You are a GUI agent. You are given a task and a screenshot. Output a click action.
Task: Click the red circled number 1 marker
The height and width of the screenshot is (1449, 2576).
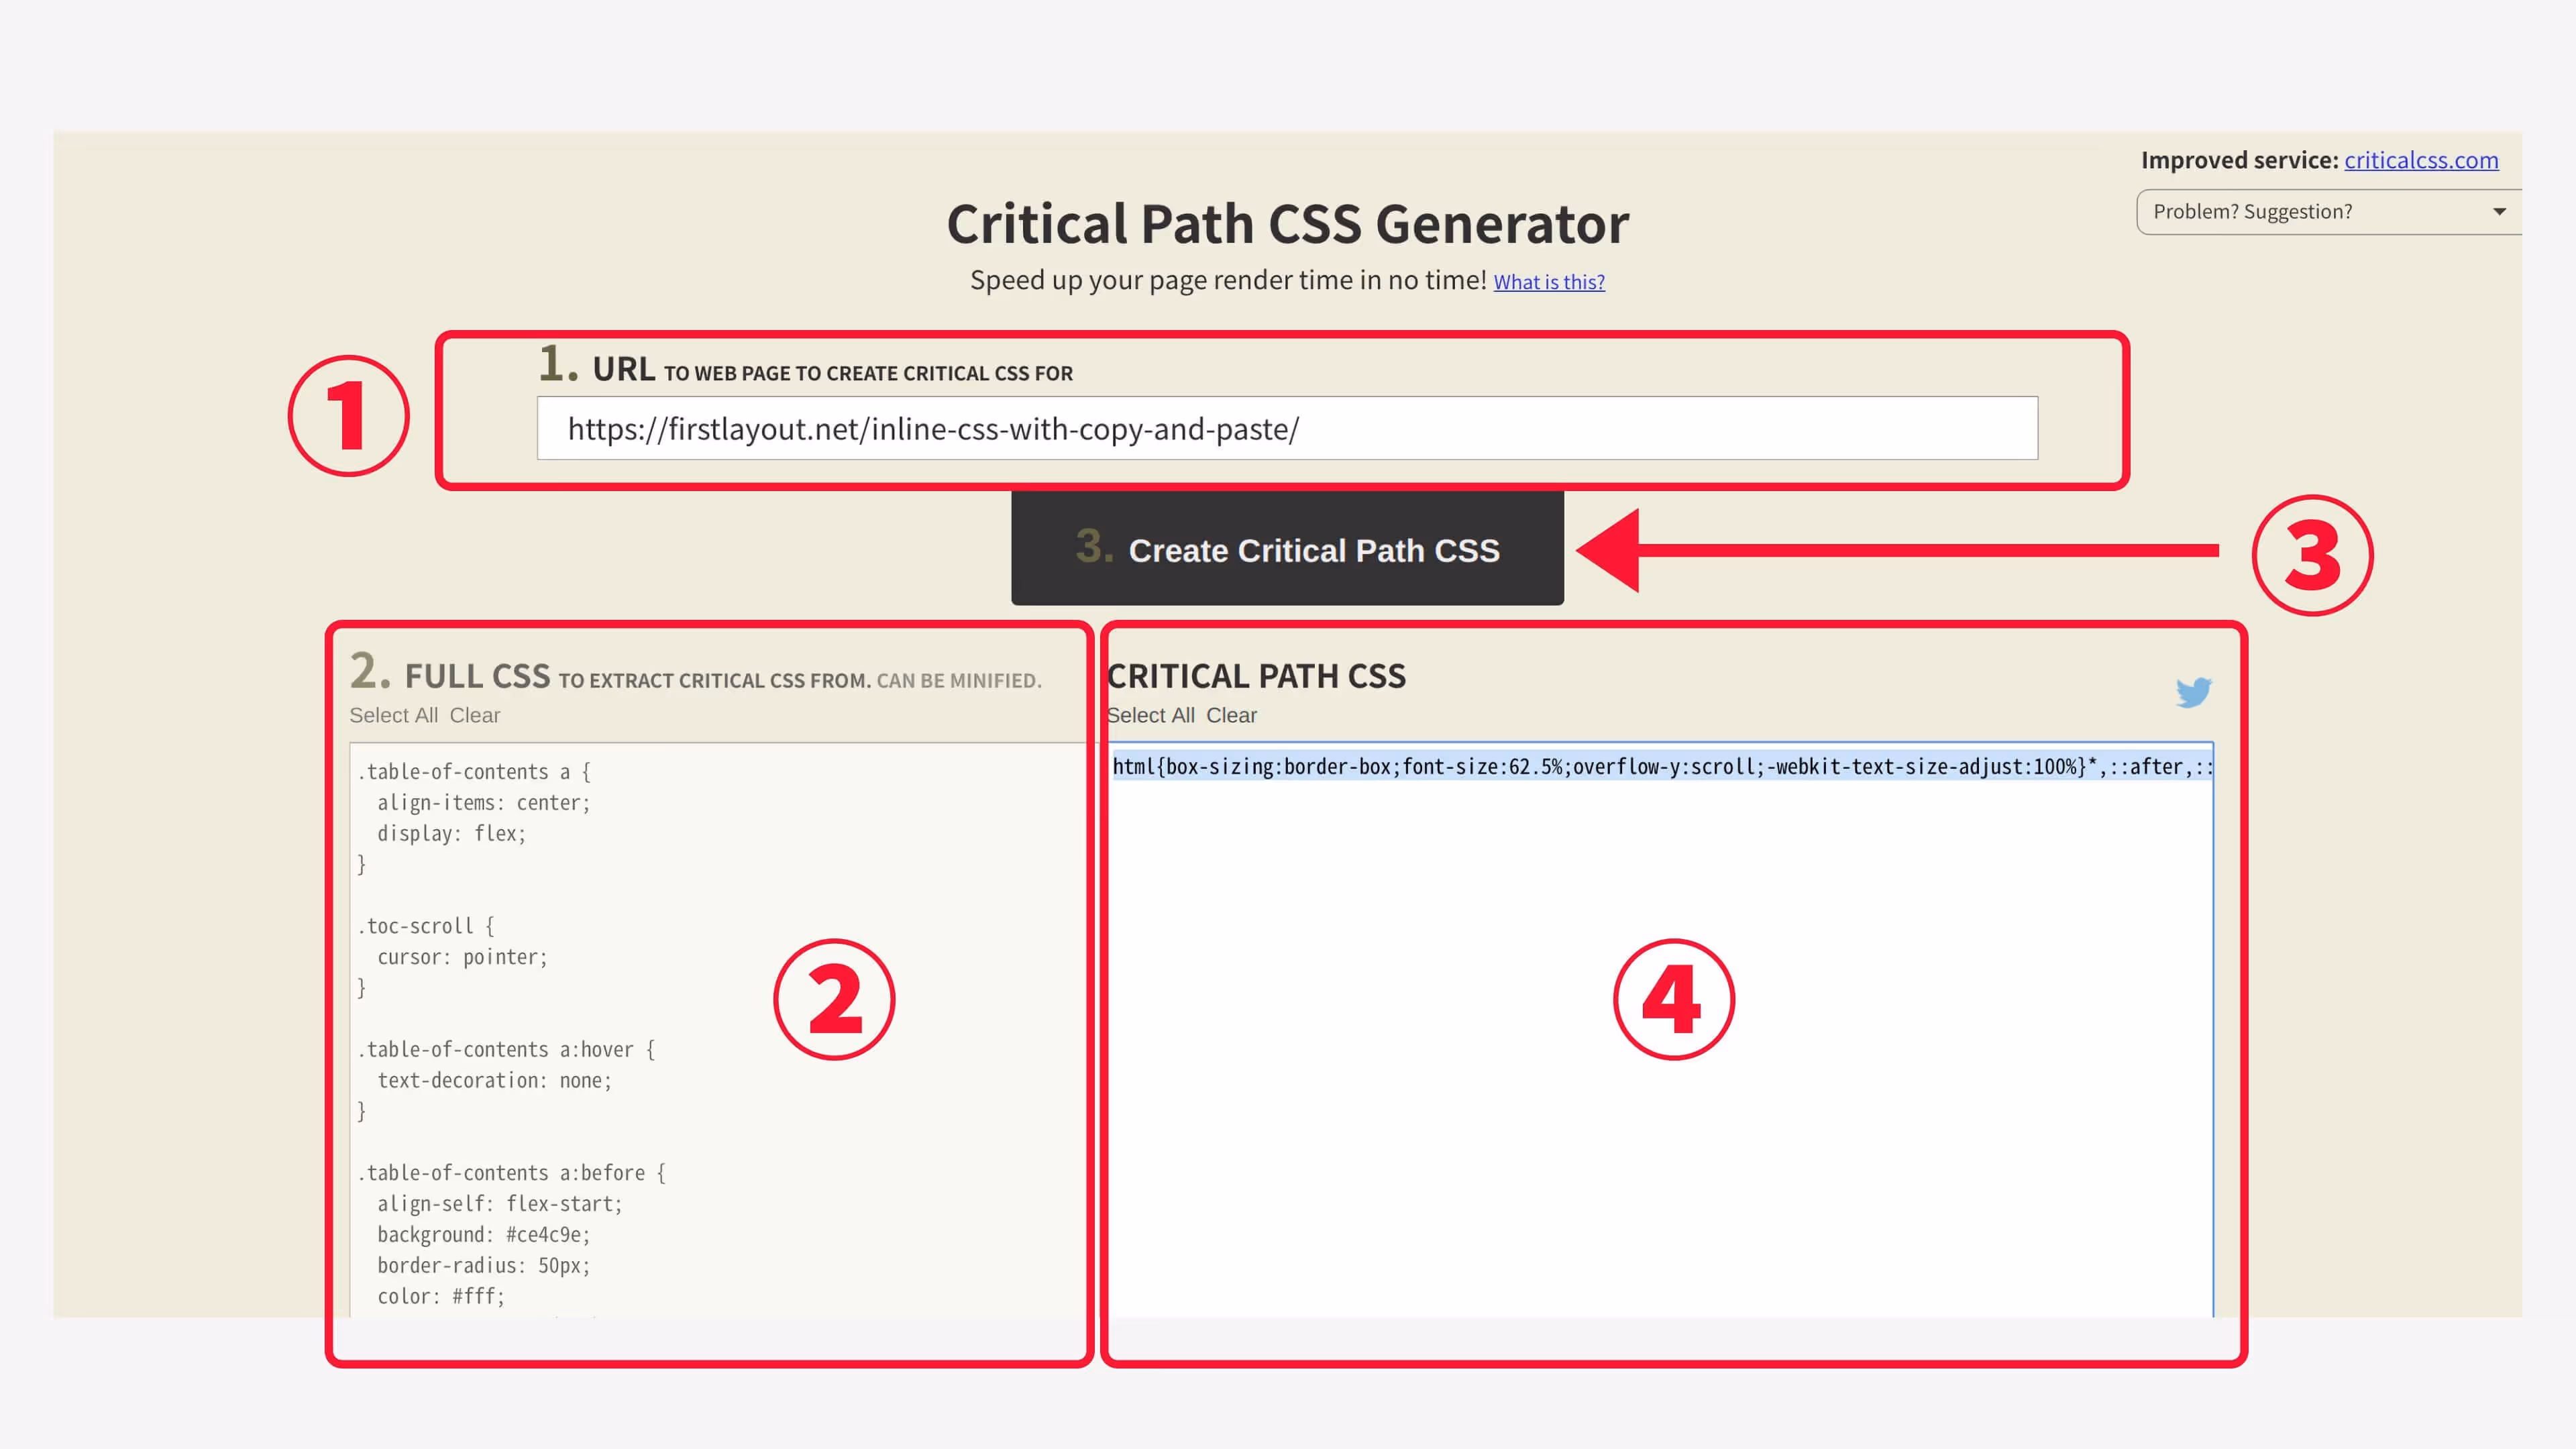[x=348, y=416]
